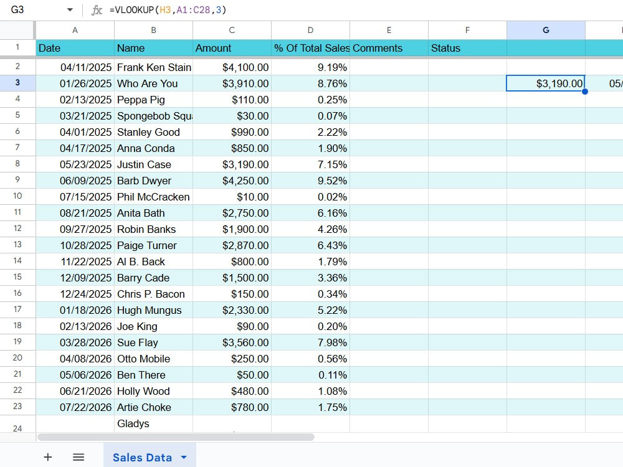Image resolution: width=623 pixels, height=467 pixels.
Task: Click the fx function icon
Action: [x=97, y=10]
